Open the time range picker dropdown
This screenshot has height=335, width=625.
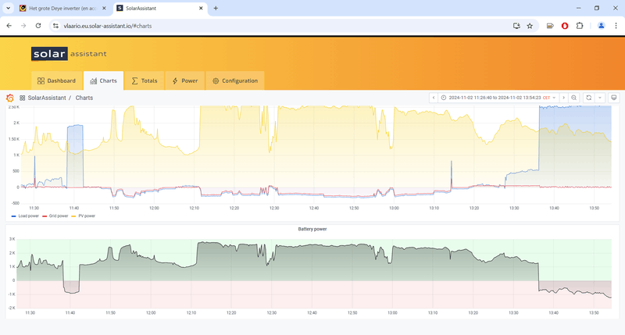click(x=497, y=98)
